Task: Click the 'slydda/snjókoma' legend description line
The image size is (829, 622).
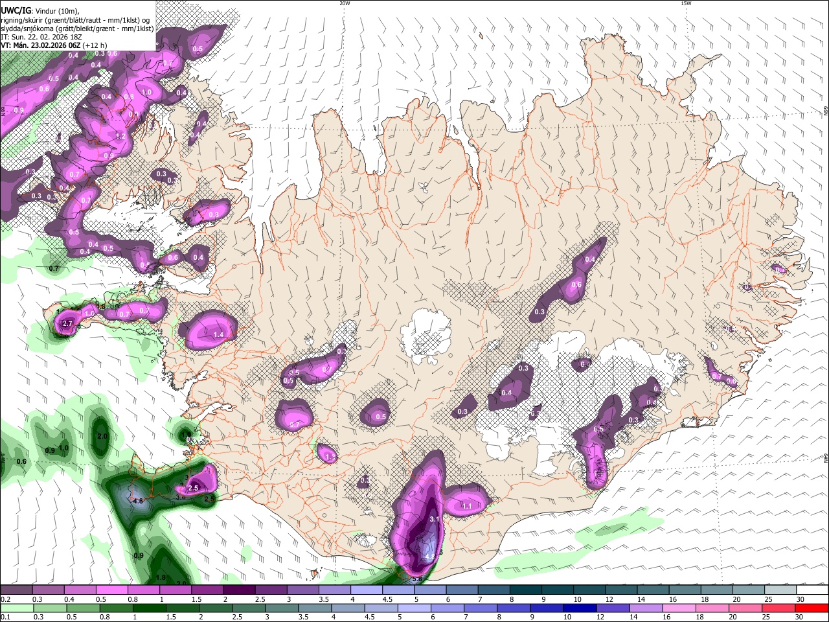Action: coord(77,29)
